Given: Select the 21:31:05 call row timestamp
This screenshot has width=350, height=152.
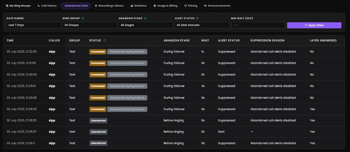Looking at the screenshot, I should point(21,63).
